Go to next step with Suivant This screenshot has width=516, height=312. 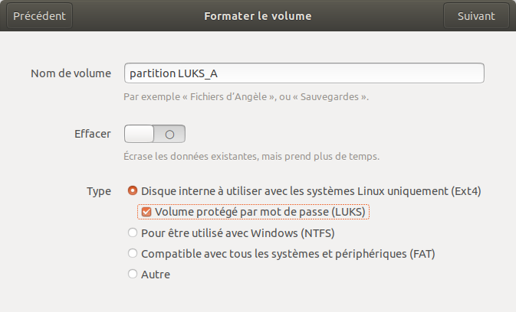[475, 15]
